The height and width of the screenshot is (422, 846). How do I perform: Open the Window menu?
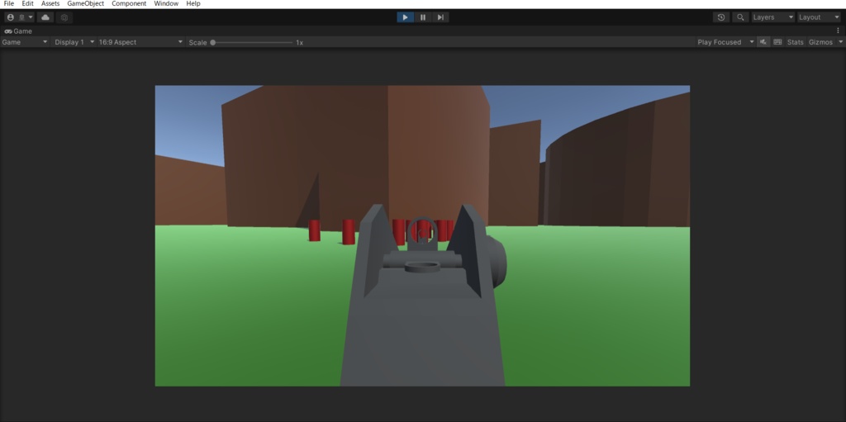(x=166, y=4)
